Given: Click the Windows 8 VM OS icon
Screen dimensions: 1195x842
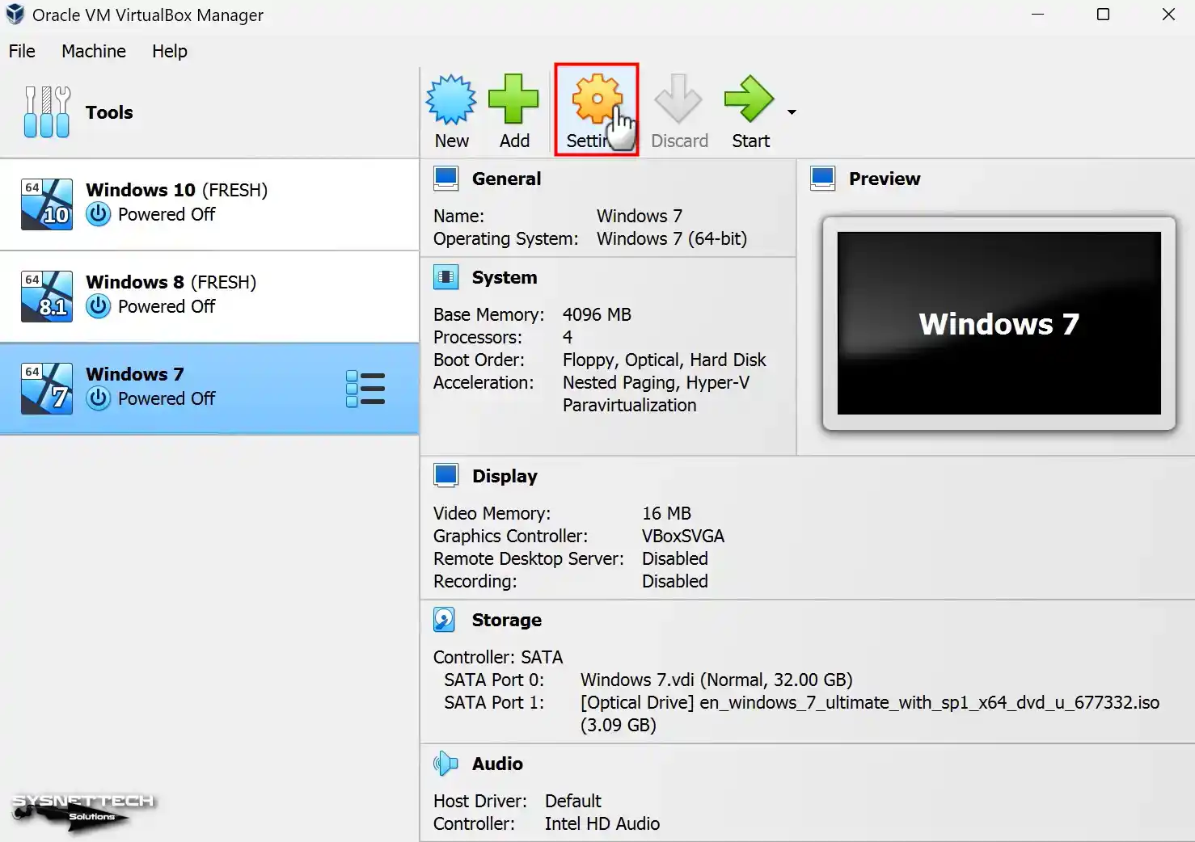Looking at the screenshot, I should pyautogui.click(x=47, y=297).
